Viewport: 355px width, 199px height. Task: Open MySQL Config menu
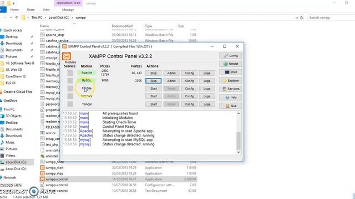click(189, 81)
